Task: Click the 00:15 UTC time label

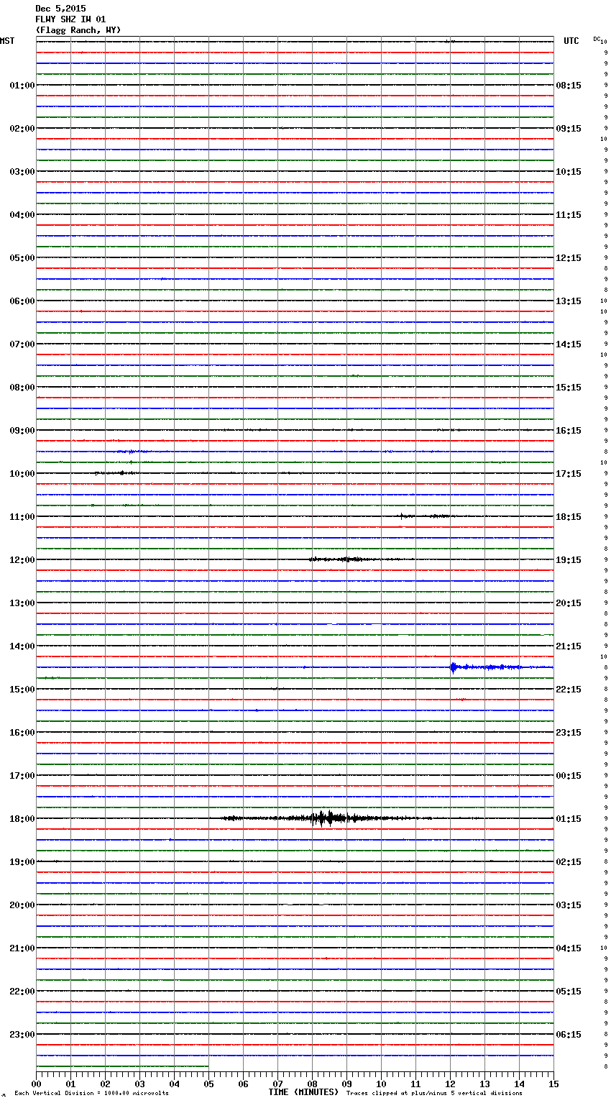Action: (569, 776)
